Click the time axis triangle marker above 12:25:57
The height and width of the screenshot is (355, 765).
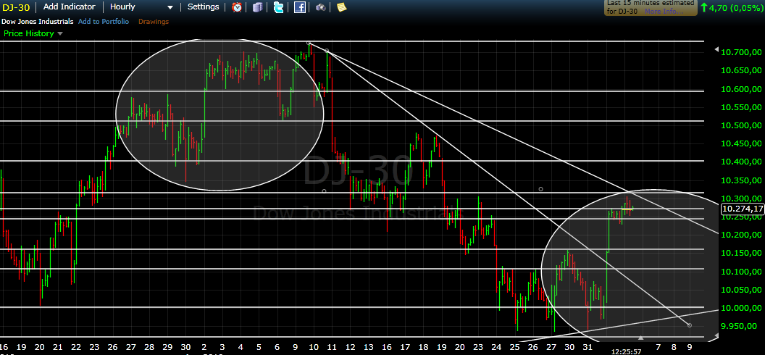pos(641,338)
